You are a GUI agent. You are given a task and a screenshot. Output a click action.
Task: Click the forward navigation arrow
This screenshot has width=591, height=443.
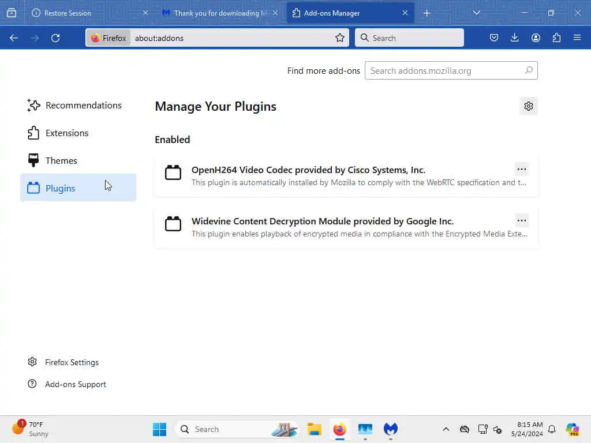[x=35, y=38]
